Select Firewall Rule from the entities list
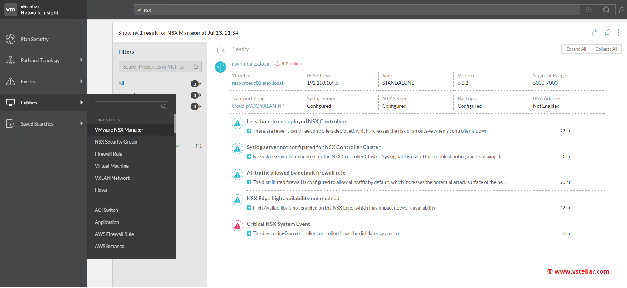This screenshot has height=288, width=627. click(x=108, y=154)
